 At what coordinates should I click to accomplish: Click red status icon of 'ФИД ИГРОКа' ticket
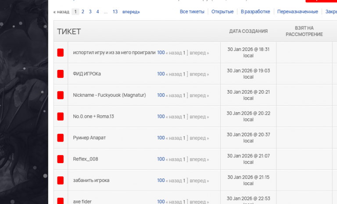(61, 74)
